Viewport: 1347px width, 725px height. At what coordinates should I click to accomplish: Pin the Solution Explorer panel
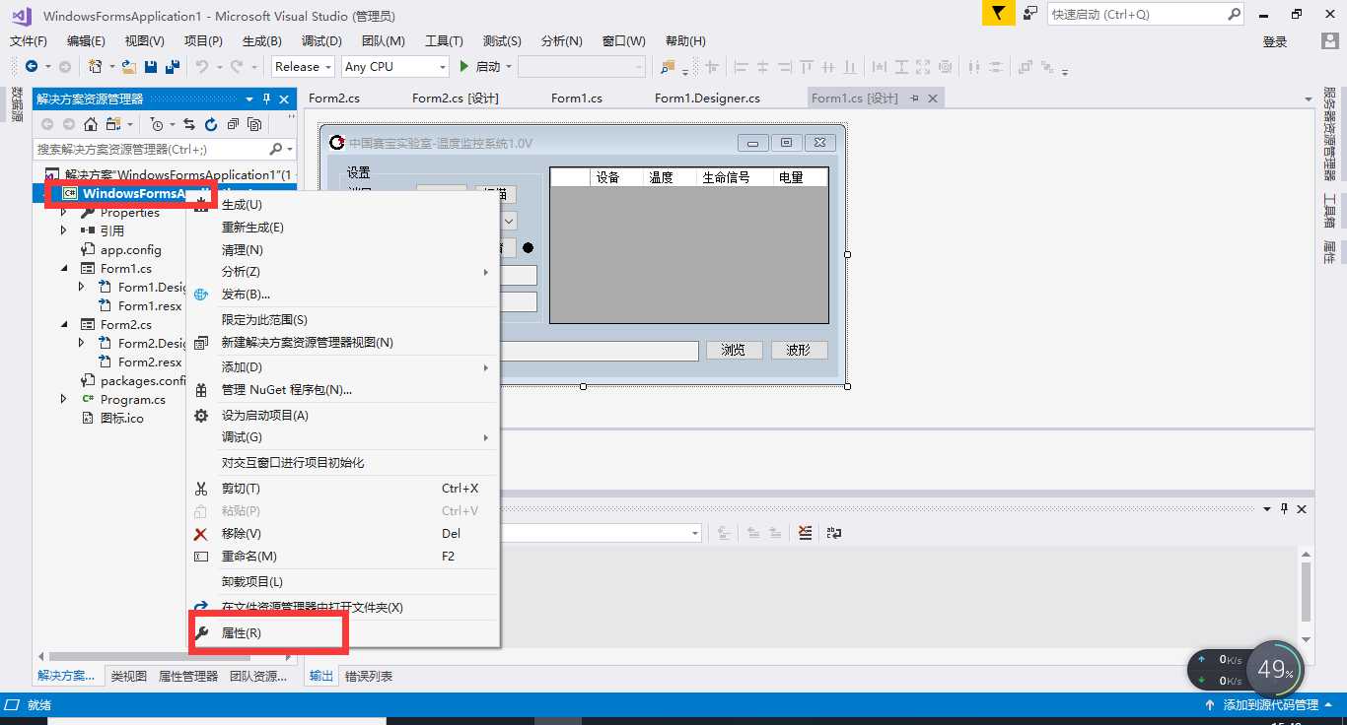(x=266, y=99)
